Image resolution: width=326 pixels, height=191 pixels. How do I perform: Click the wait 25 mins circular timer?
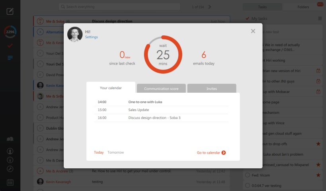point(163,55)
